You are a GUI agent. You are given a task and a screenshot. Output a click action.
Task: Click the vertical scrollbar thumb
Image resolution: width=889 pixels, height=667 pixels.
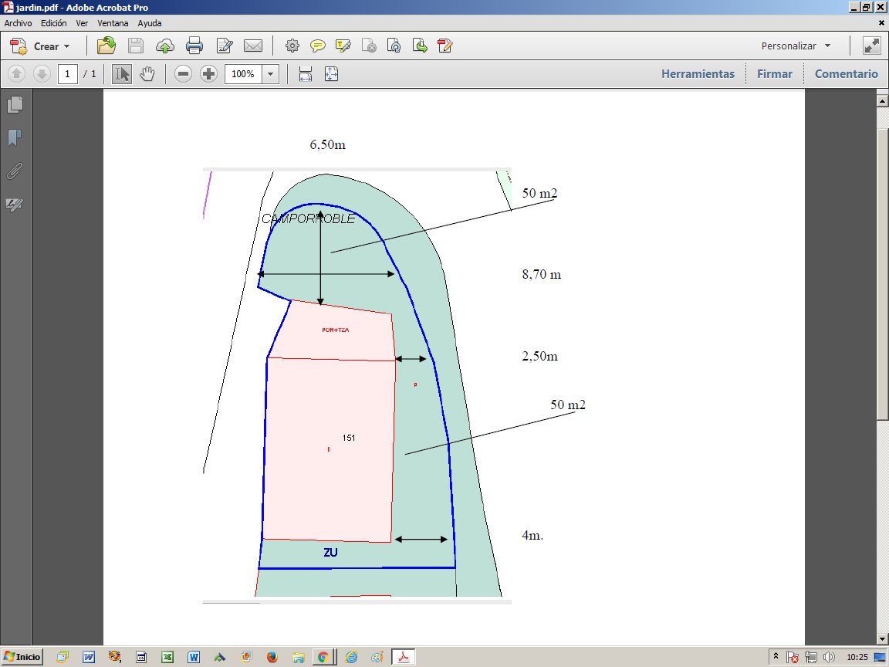(x=882, y=274)
